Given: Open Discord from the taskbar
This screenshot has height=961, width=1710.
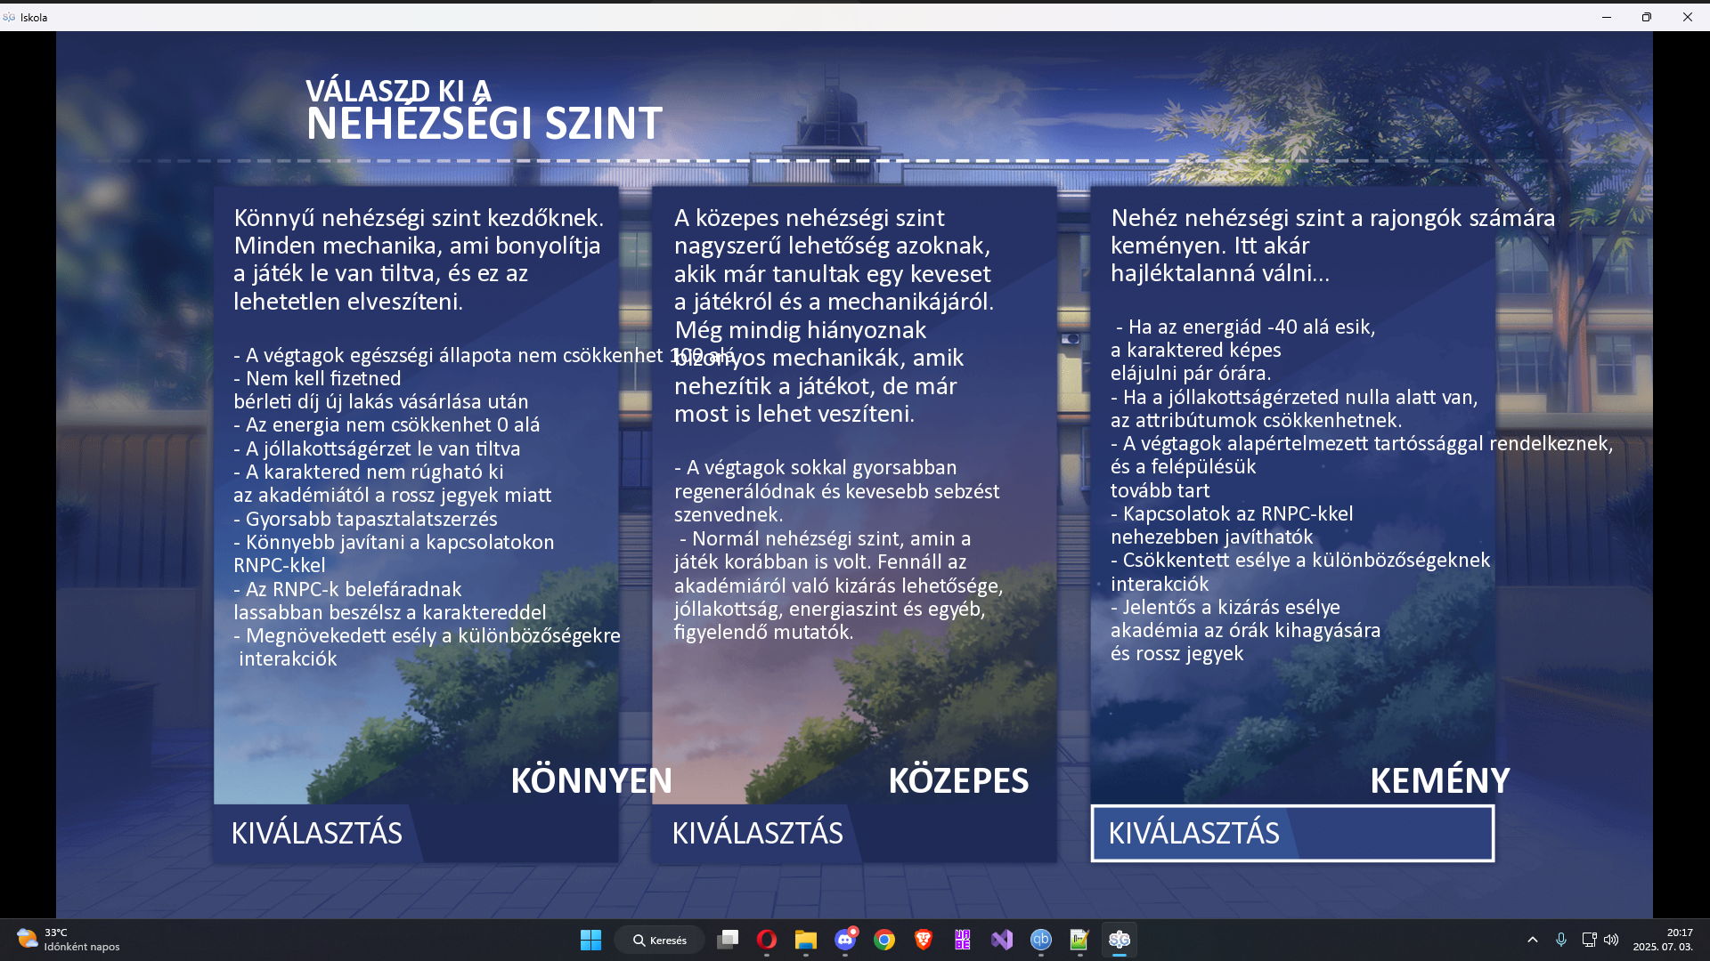Looking at the screenshot, I should [845, 940].
